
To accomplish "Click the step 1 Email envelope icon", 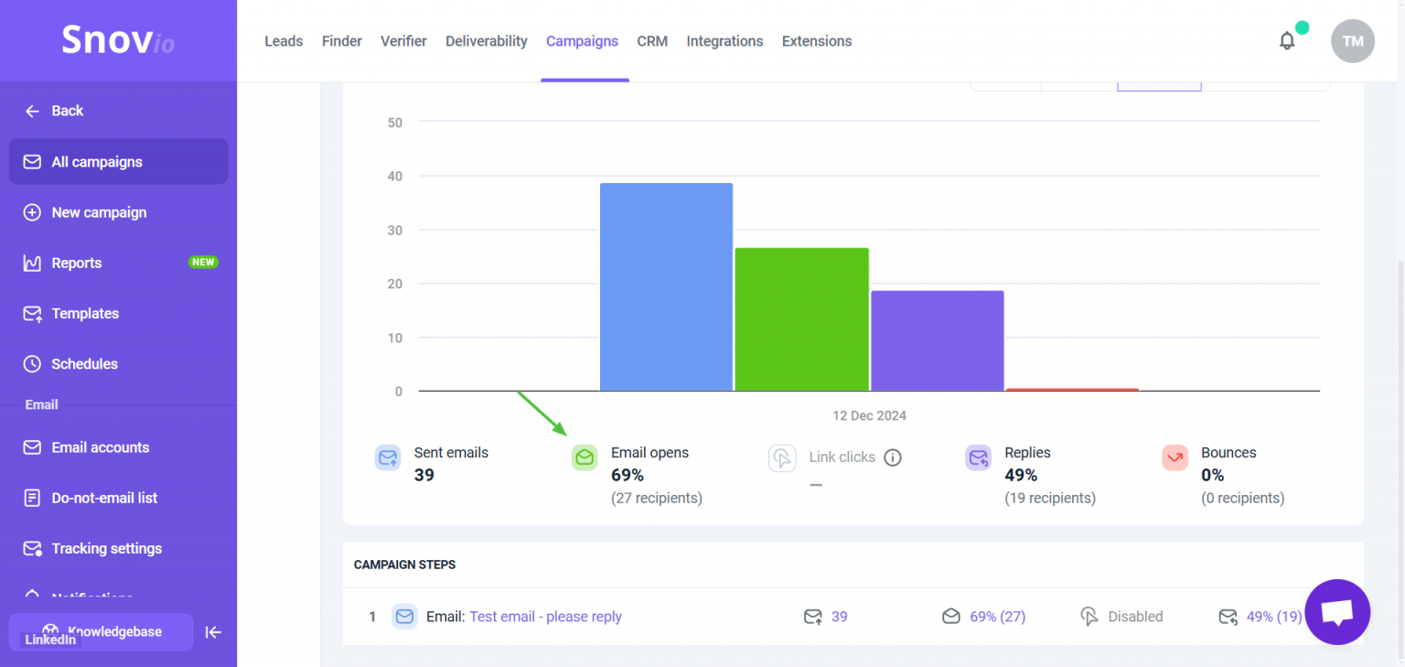I will click(x=404, y=617).
